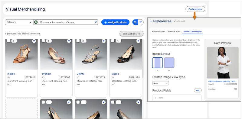Choose the fill image layout option
Viewport: 242px width, 119px height.
pyautogui.click(x=169, y=63)
